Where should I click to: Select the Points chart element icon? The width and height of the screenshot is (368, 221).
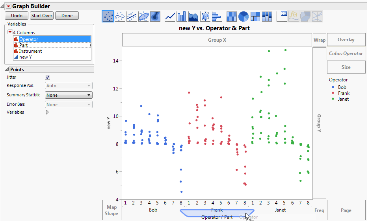(108, 16)
